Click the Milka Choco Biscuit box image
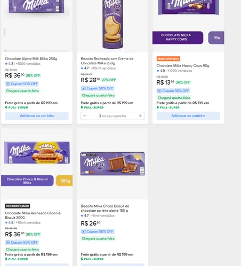Viewport: 241px width, 266px height. pyautogui.click(x=113, y=163)
